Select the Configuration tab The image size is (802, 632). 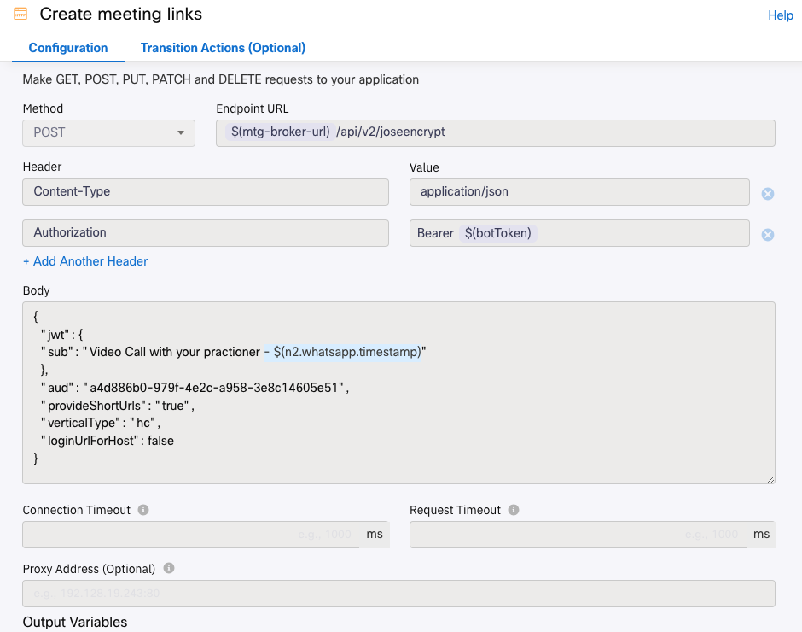click(68, 48)
